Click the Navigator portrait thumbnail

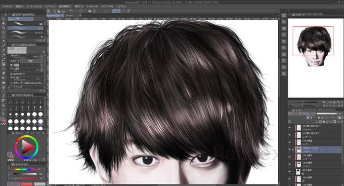[315, 47]
